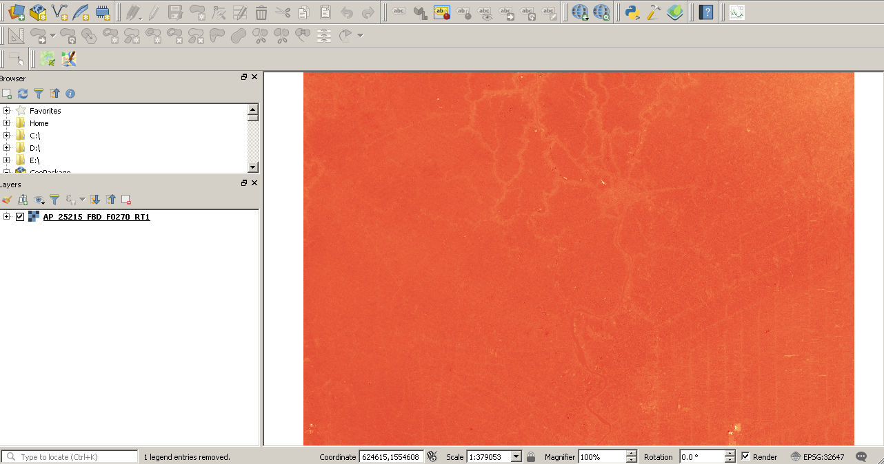The width and height of the screenshot is (884, 464).
Task: Increase the Magnifier value with up arrow
Action: coord(632,454)
